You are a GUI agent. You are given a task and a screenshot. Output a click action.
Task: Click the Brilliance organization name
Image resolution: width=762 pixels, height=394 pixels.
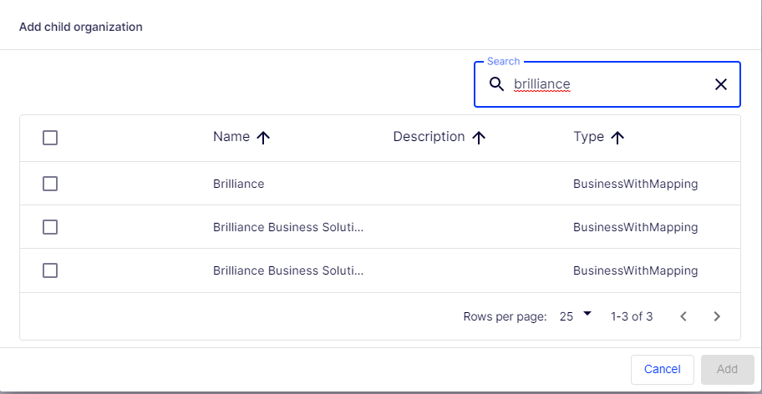[x=239, y=184]
